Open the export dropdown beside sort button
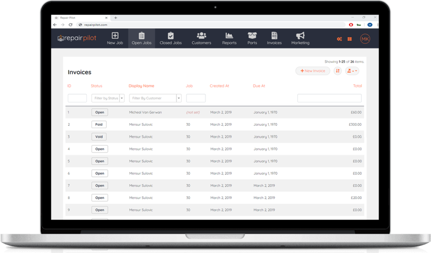Screen dimensions: 440x253 point(352,71)
